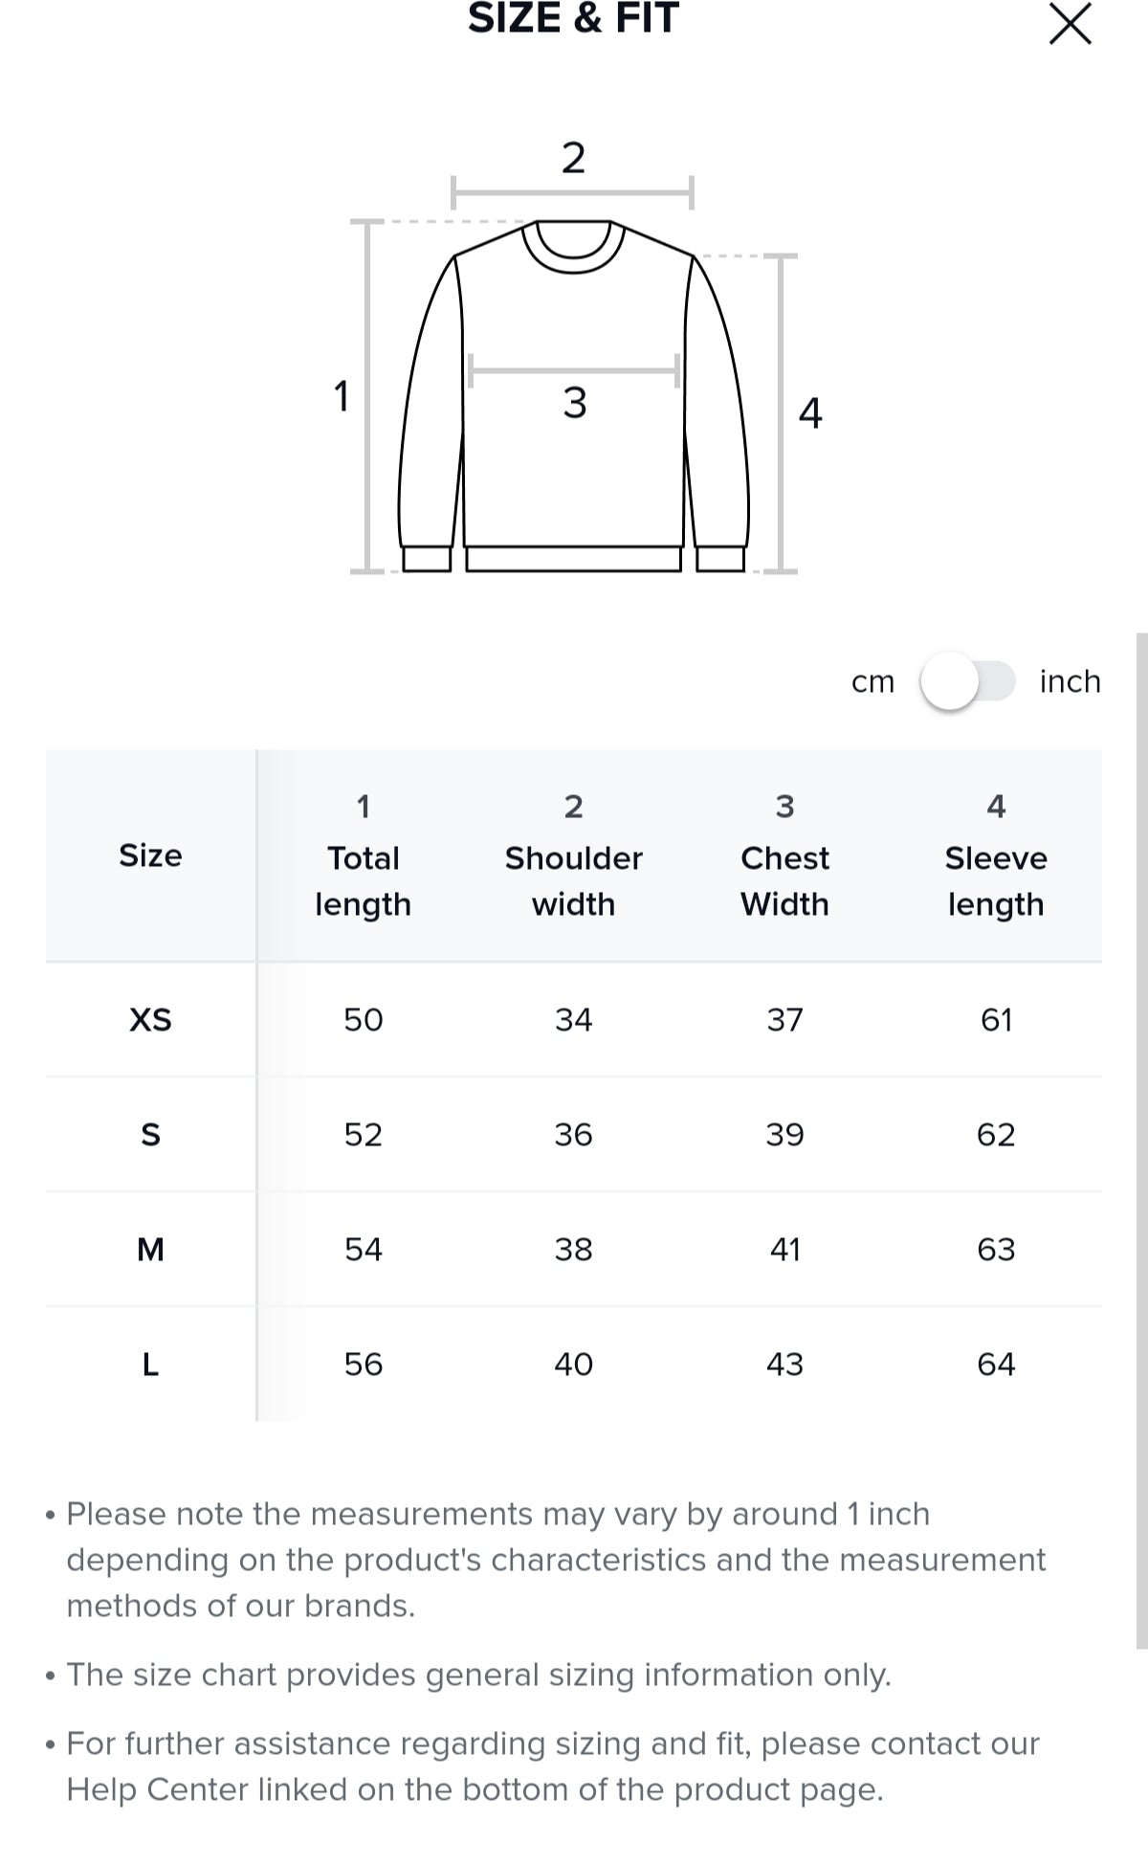Viewport: 1148px width, 1865px height.
Task: Click the number 4 sleeve length marker
Action: click(810, 413)
